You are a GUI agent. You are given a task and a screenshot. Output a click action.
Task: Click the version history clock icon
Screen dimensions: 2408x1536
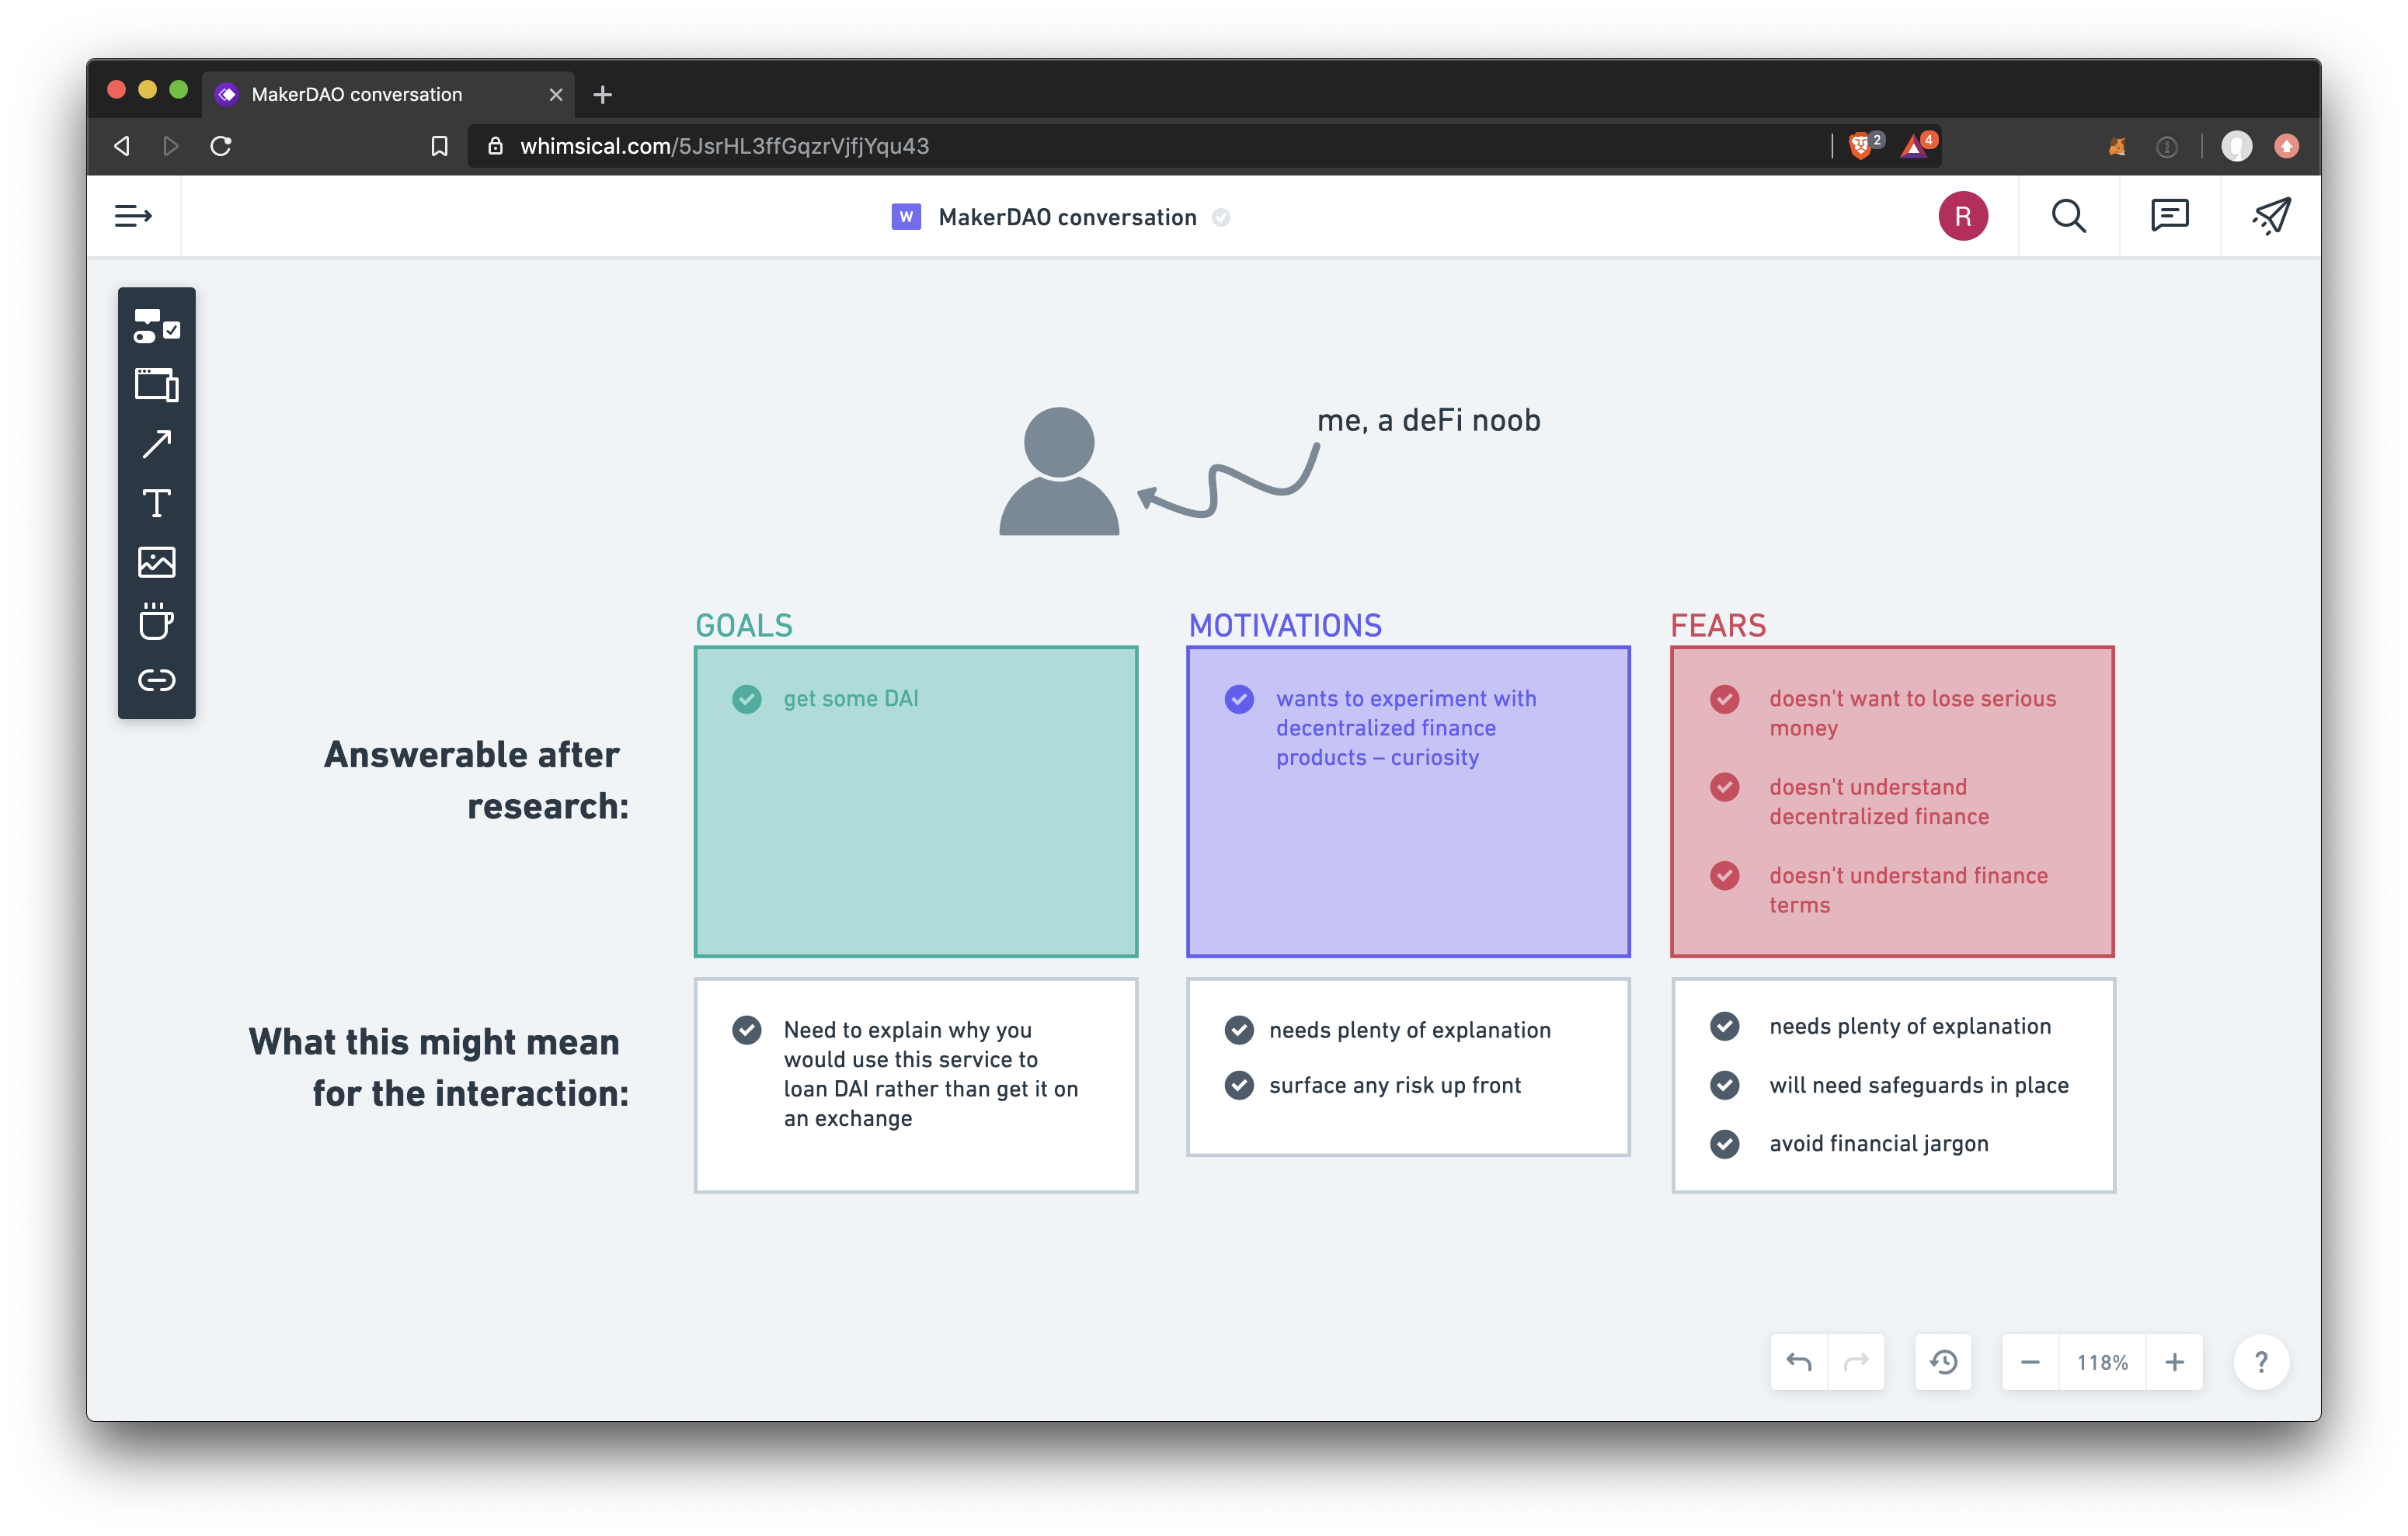1943,1362
